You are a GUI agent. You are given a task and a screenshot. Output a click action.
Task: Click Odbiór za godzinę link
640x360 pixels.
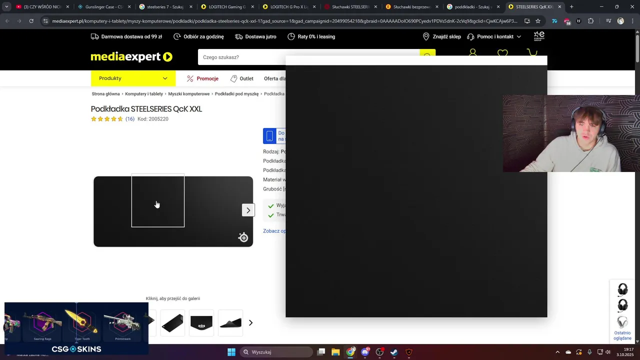tap(198, 36)
